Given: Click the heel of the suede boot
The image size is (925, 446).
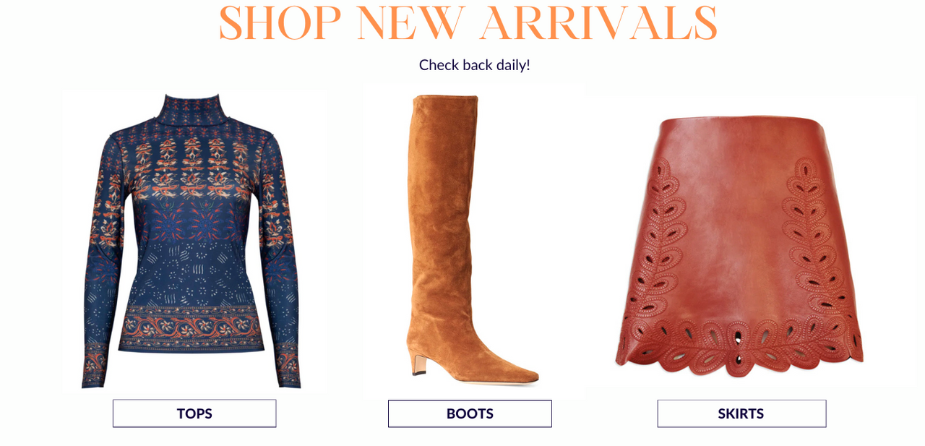Looking at the screenshot, I should tap(418, 362).
